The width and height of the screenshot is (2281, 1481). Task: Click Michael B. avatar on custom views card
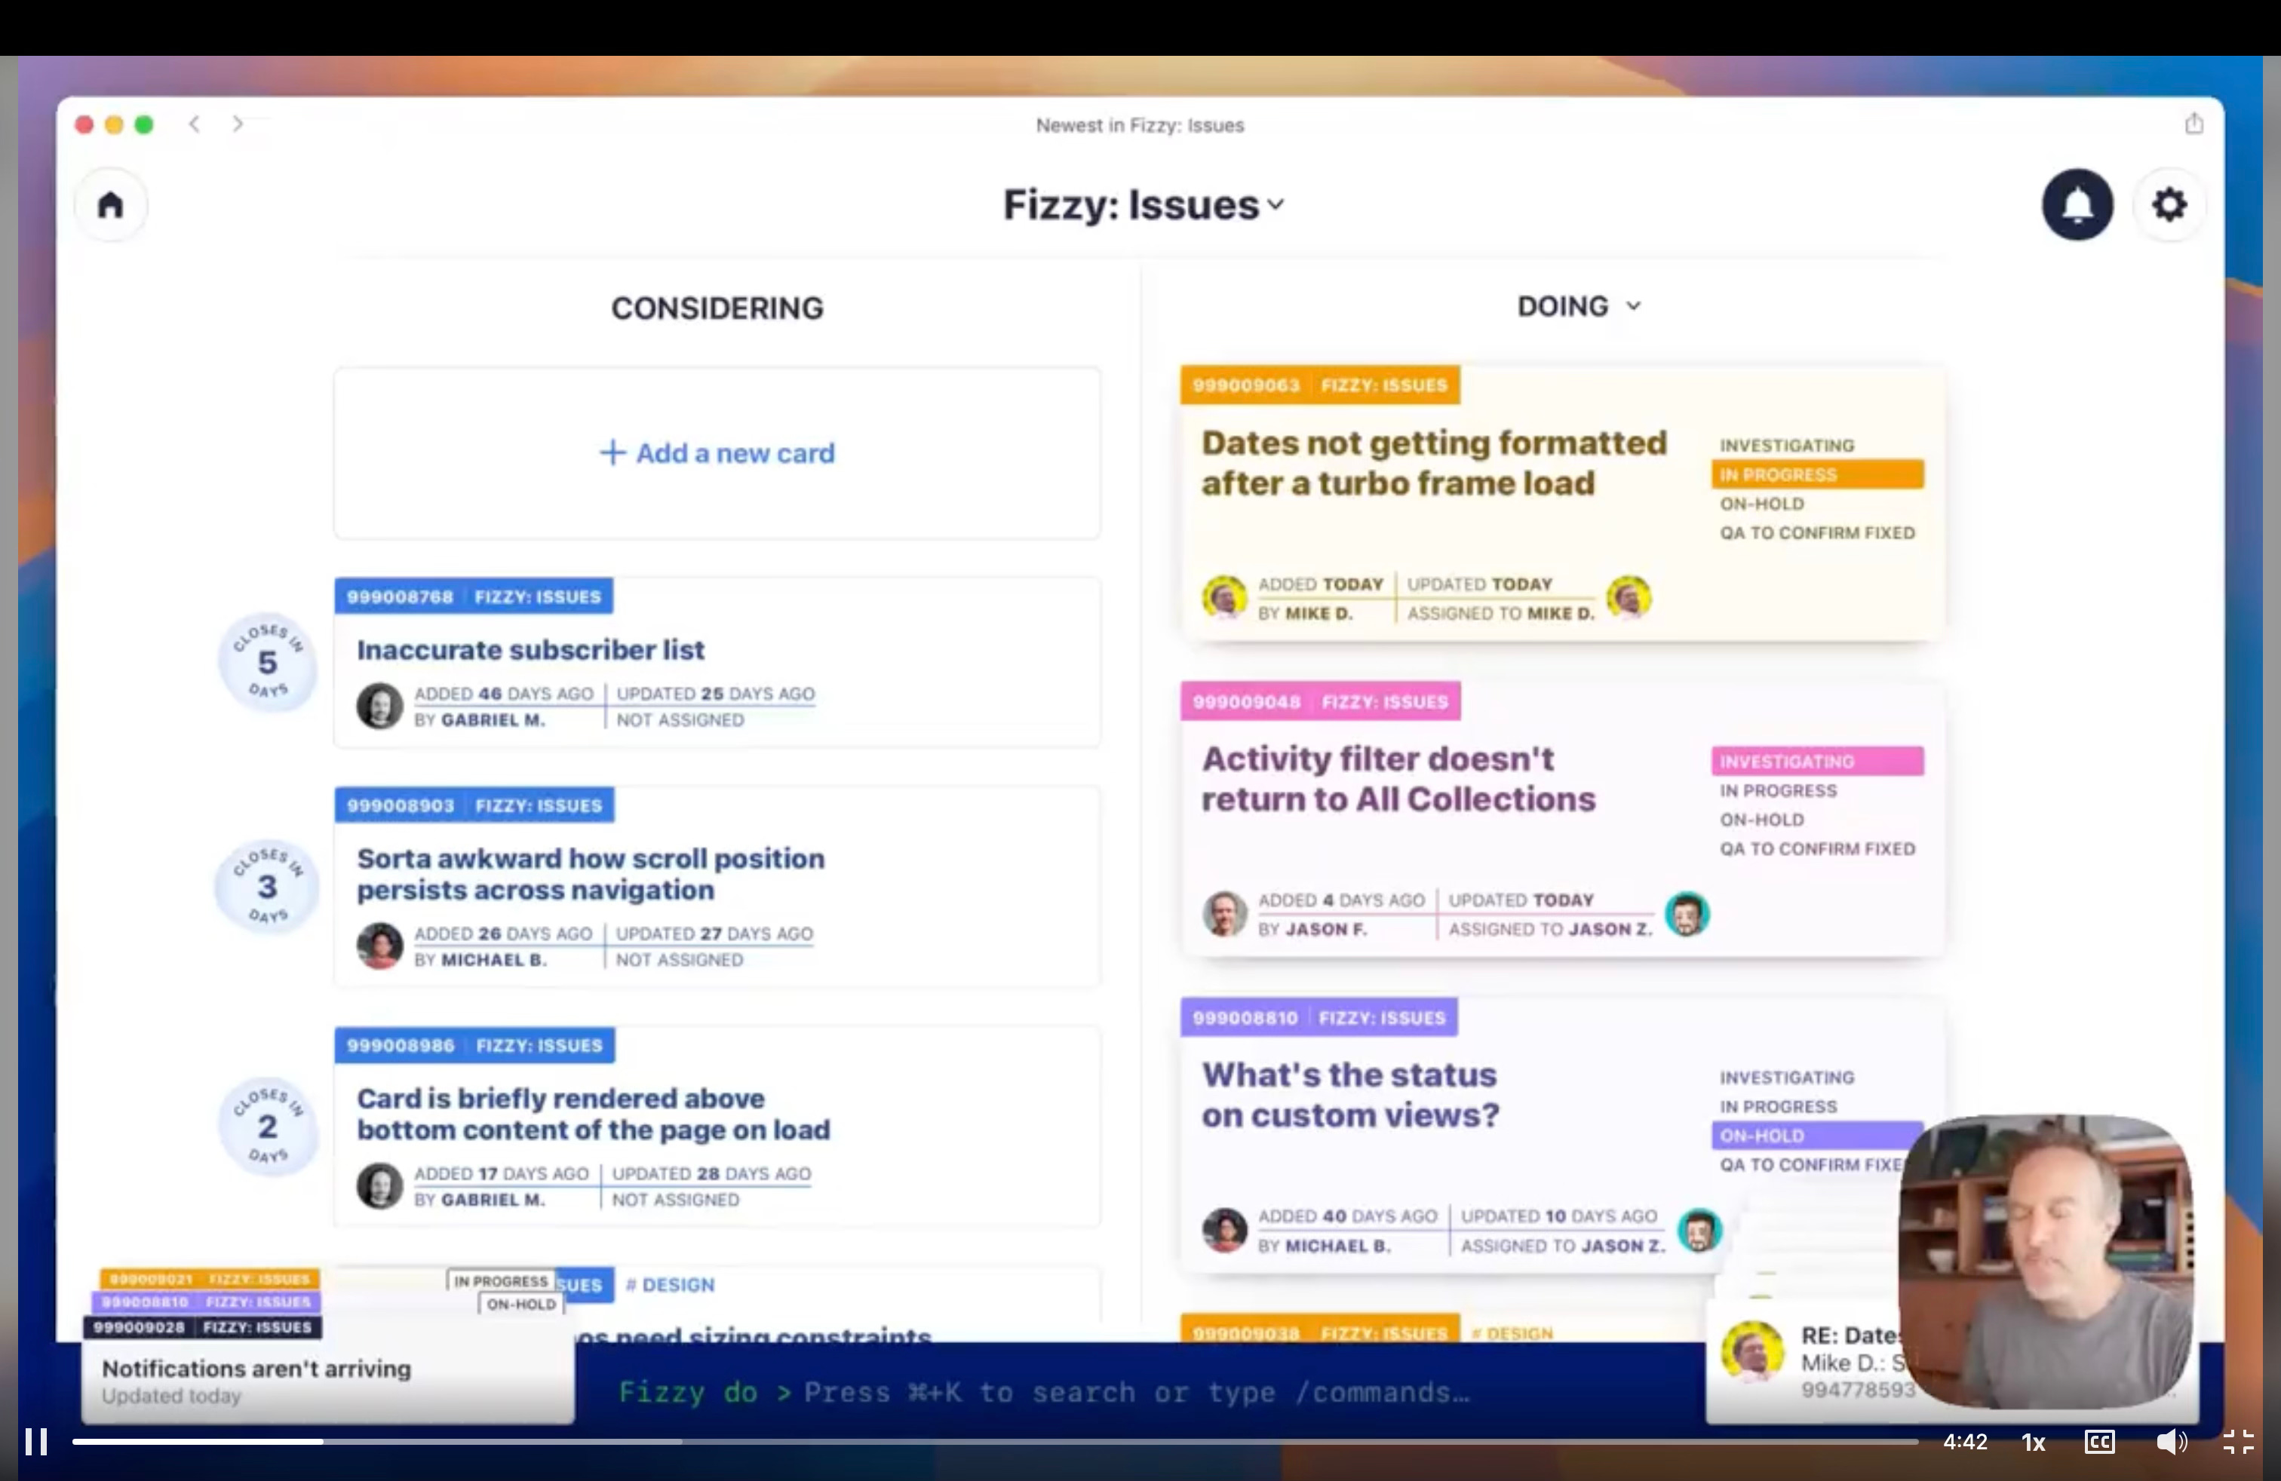tap(1225, 1230)
